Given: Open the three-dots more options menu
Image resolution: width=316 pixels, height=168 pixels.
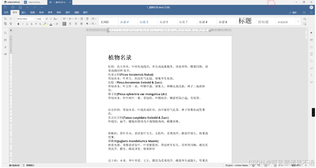Looking at the screenshot, I should 42,7.
